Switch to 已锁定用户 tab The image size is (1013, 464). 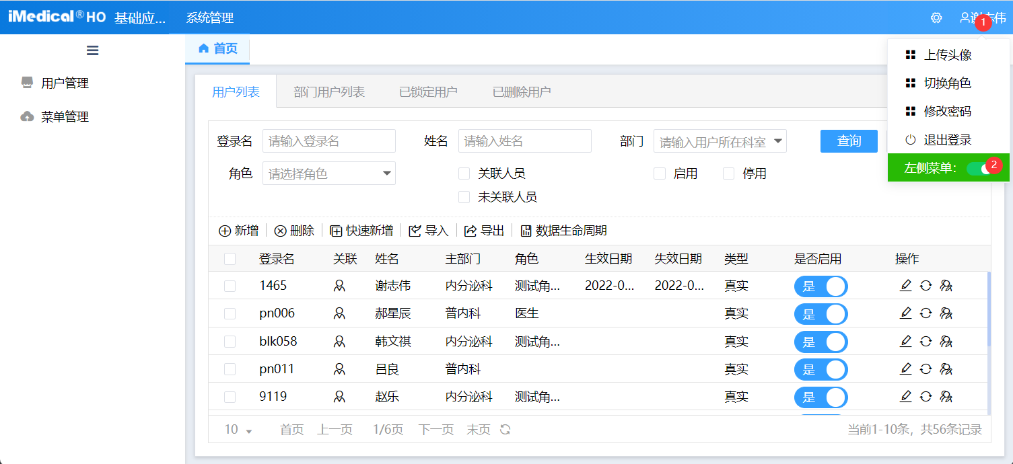tap(428, 92)
